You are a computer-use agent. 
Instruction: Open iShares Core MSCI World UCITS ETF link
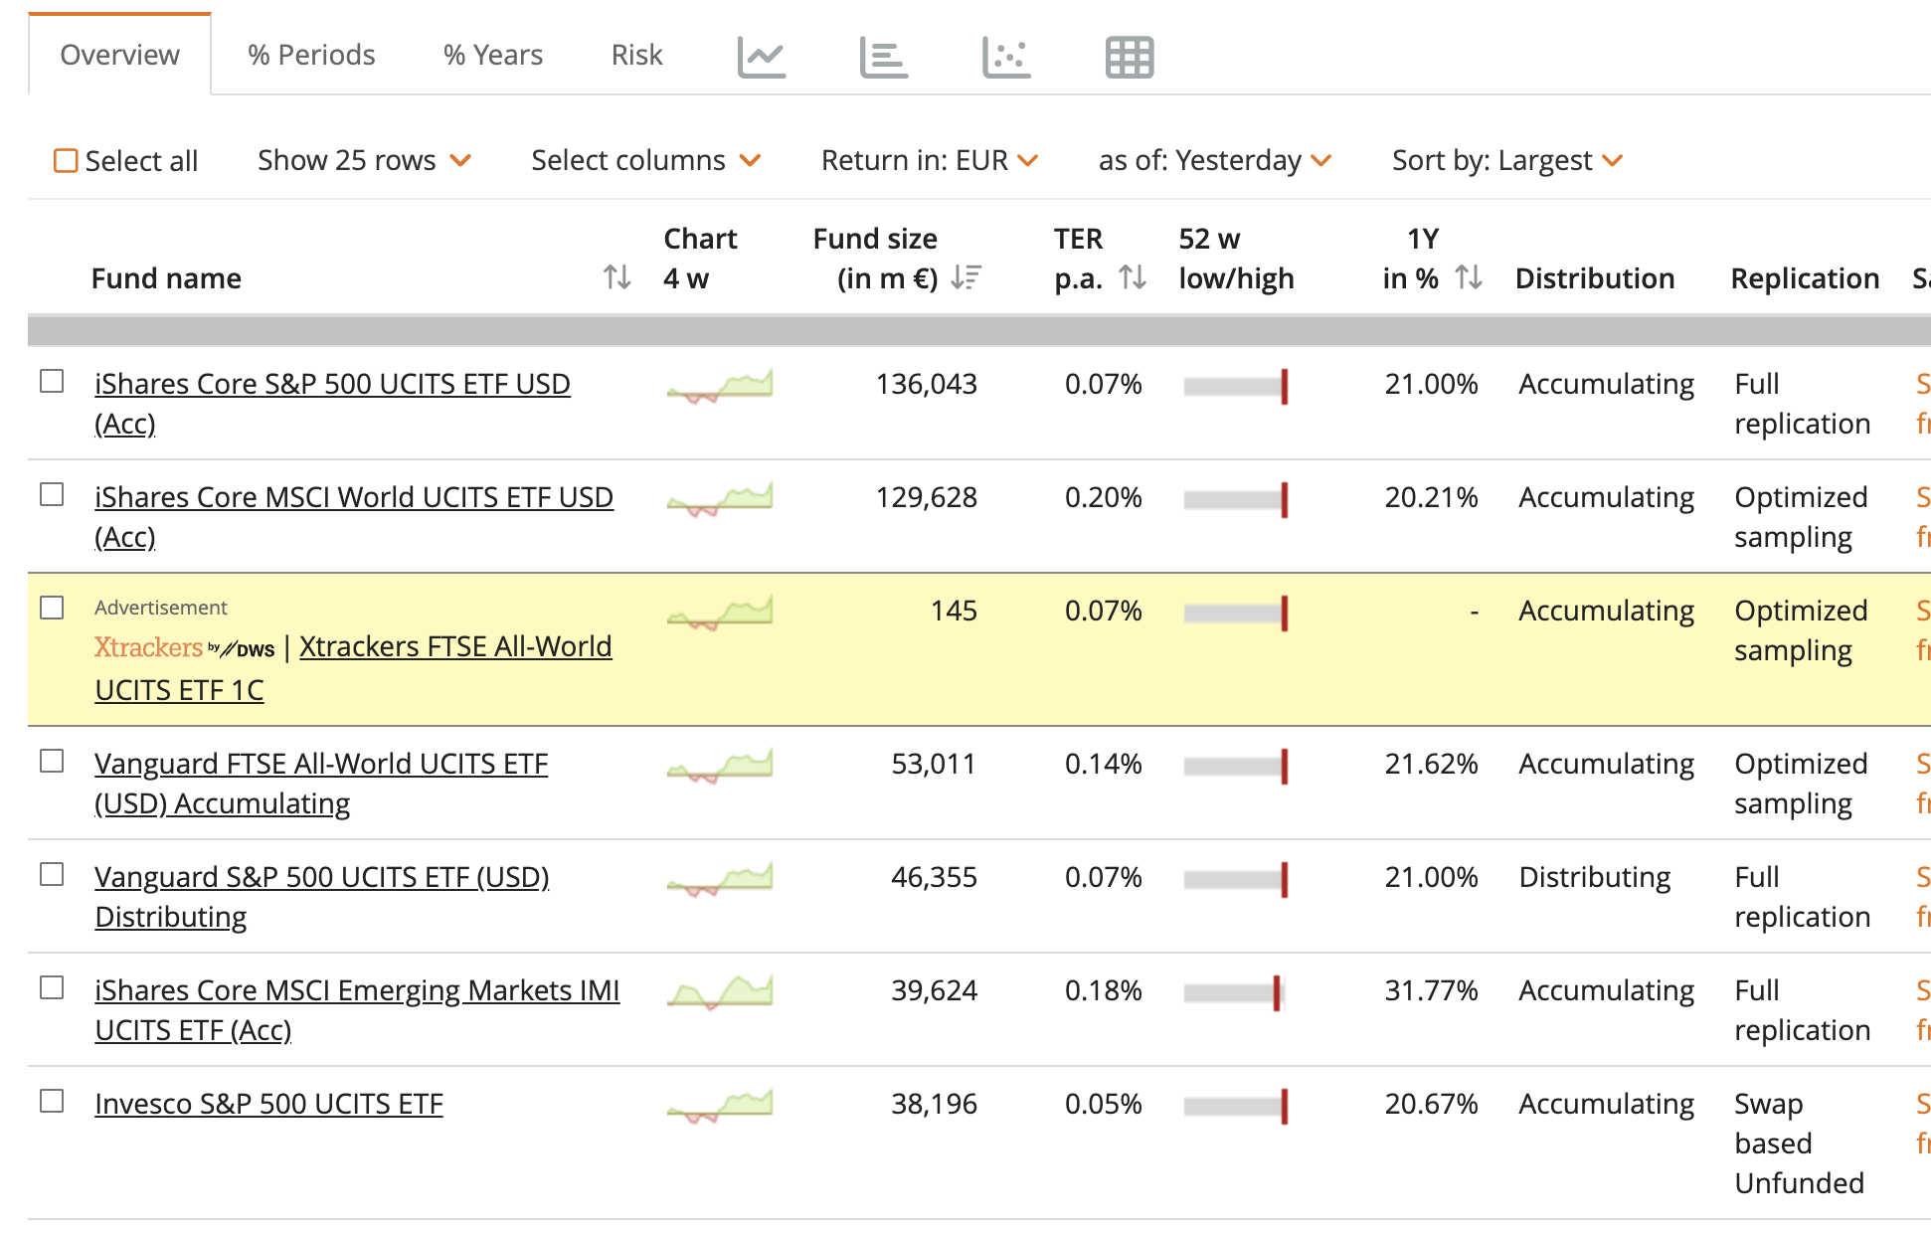click(x=354, y=517)
